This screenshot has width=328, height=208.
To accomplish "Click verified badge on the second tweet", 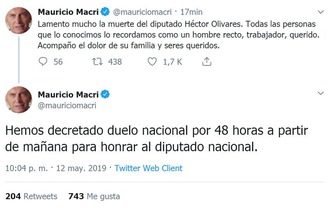I will coord(105,95).
